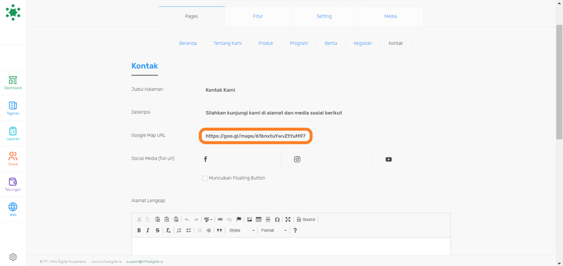
Task: Click the increase indent icon
Action: click(208, 230)
